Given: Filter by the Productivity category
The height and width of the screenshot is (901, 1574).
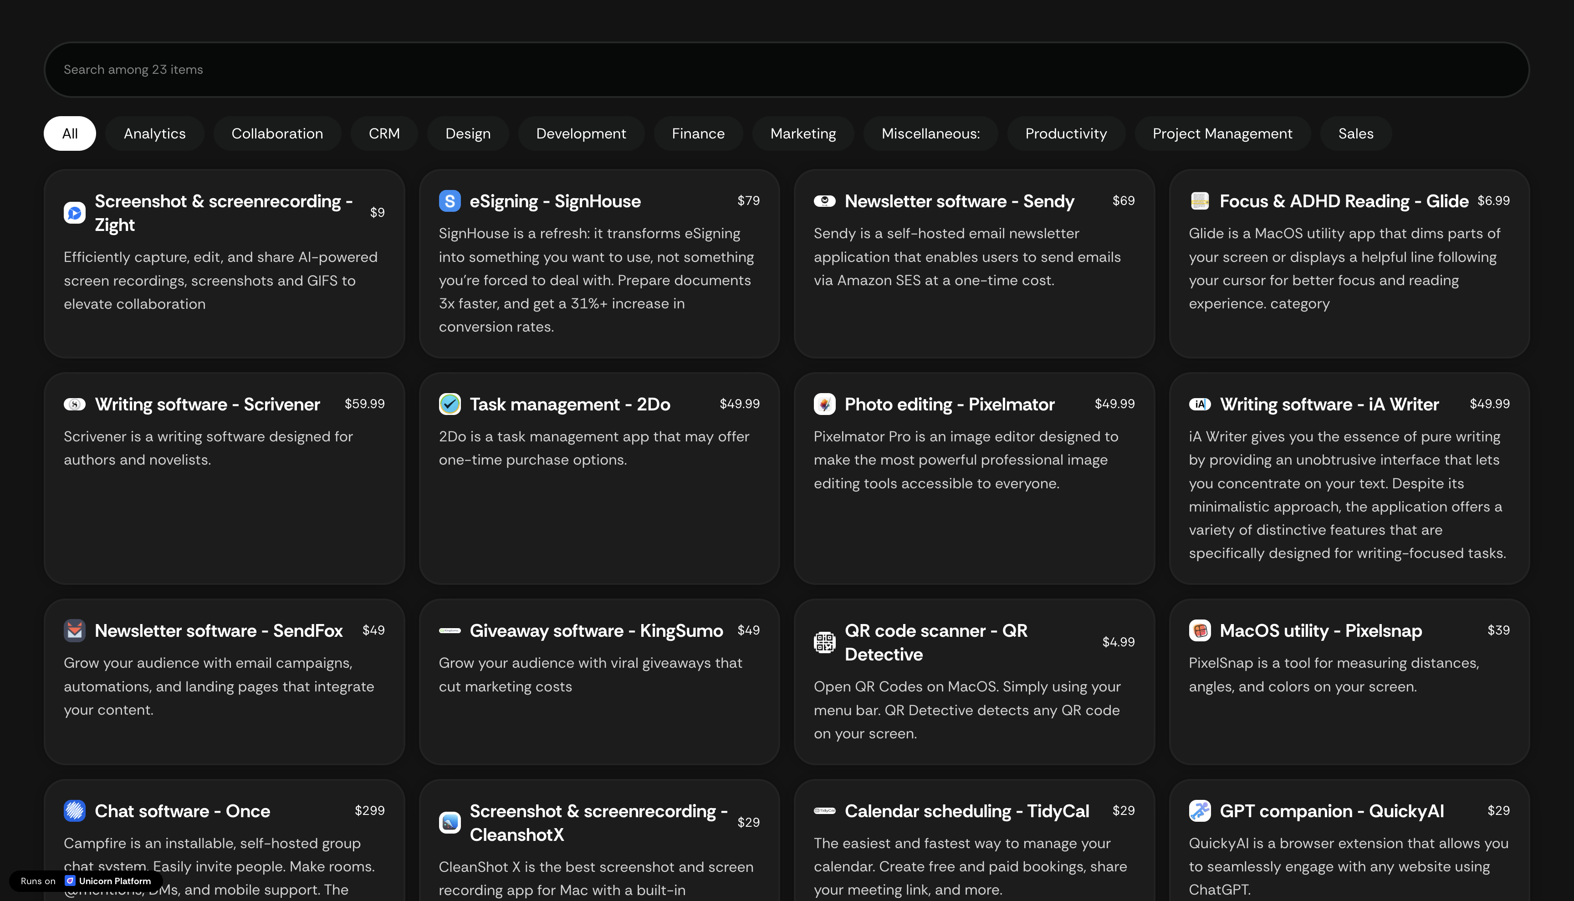Looking at the screenshot, I should (1066, 133).
